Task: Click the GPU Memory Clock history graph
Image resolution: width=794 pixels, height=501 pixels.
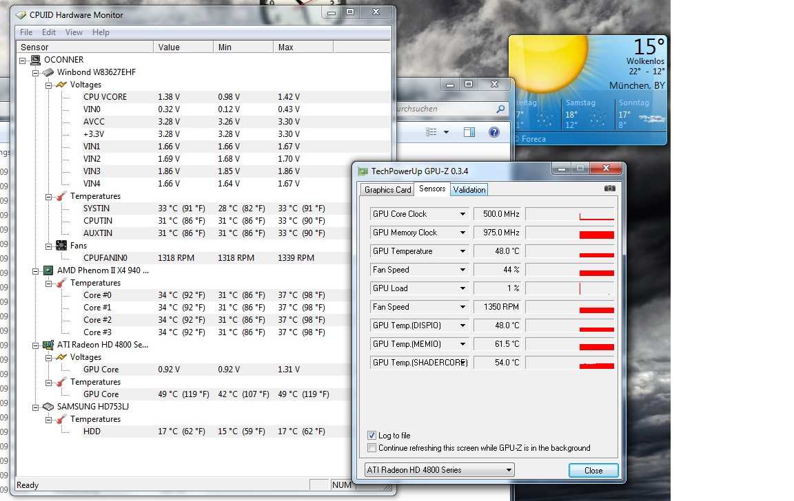Action: [570, 233]
